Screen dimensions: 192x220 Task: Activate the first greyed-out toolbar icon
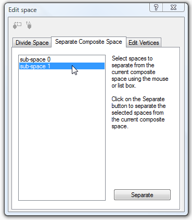click(x=17, y=26)
